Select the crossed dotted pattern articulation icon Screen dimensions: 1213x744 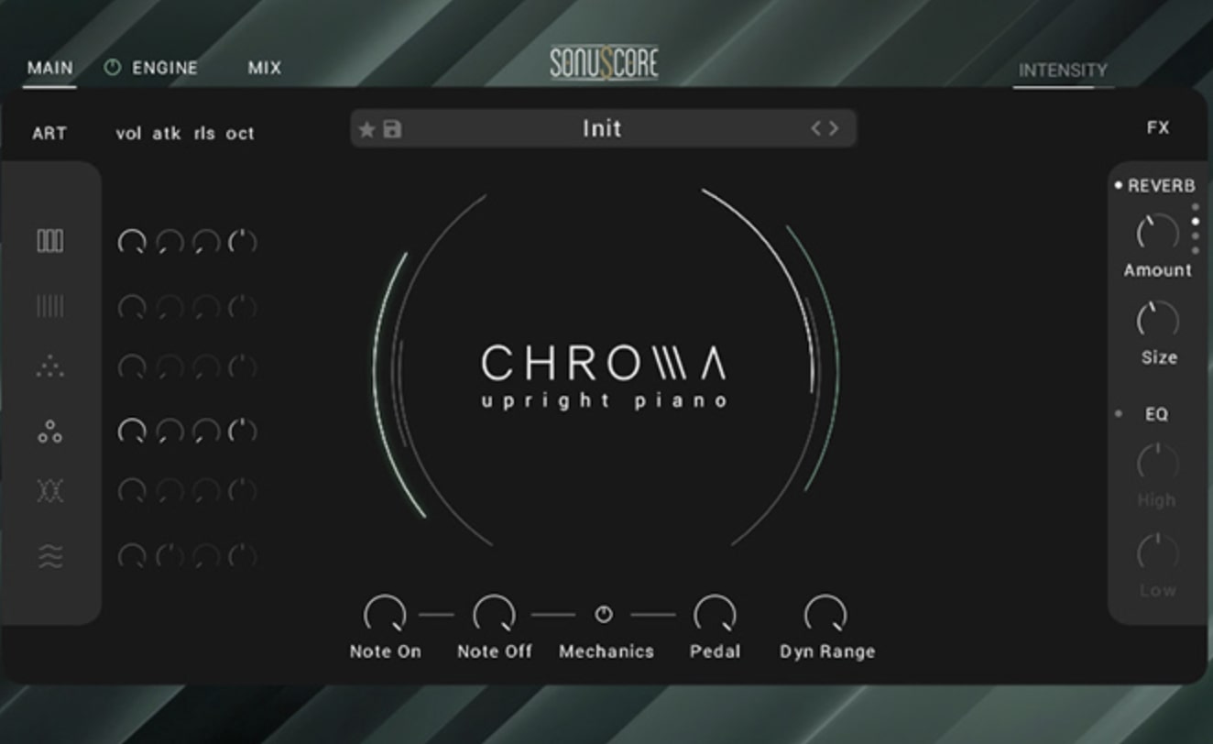pos(50,491)
